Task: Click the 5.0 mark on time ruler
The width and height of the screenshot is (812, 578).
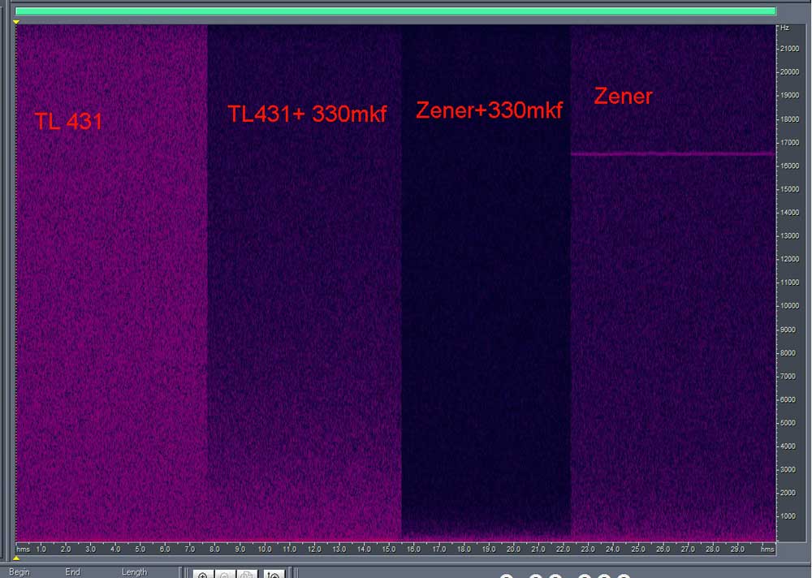Action: pyautogui.click(x=140, y=549)
